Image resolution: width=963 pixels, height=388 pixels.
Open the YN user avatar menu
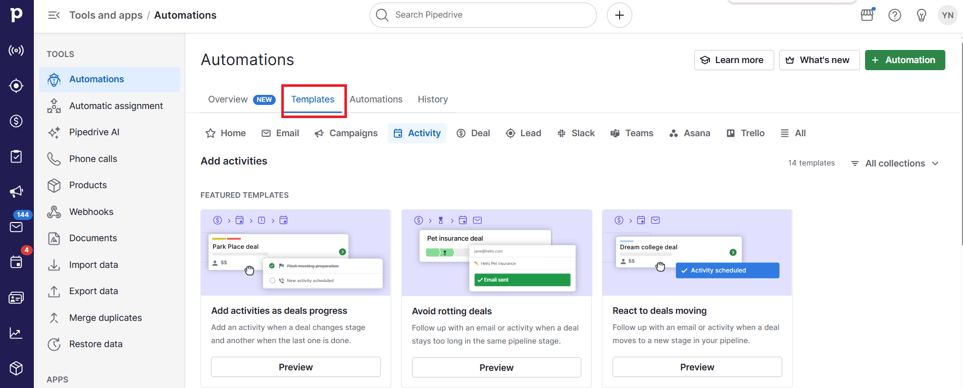tap(948, 15)
